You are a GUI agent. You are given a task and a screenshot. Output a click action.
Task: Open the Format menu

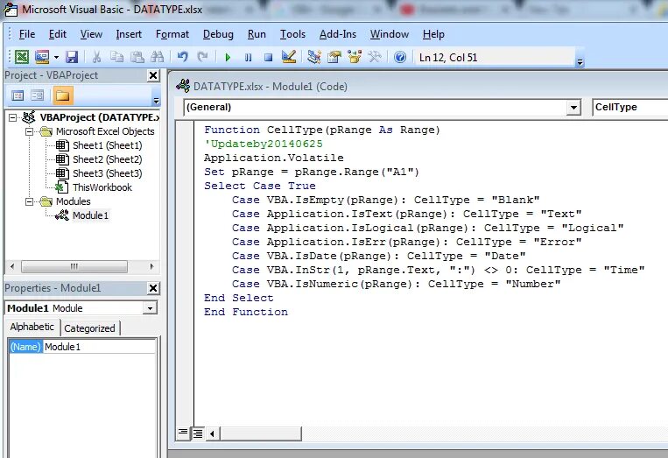tap(172, 34)
